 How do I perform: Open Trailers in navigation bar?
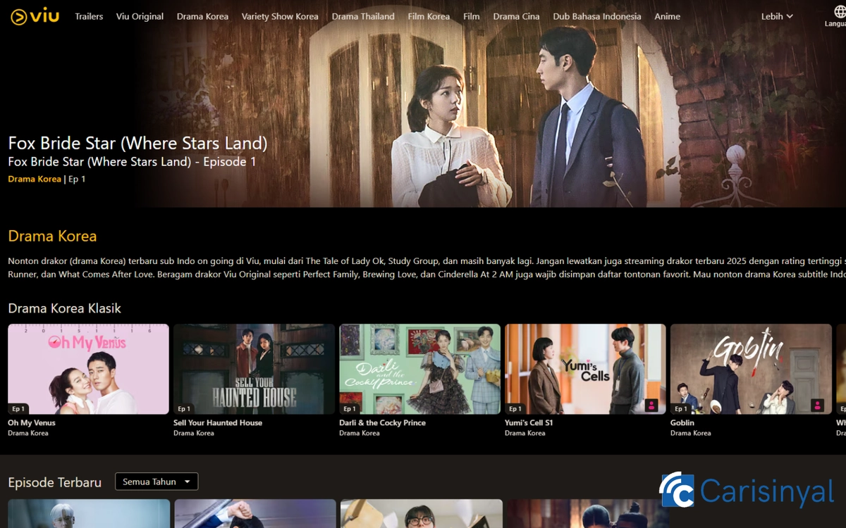pos(89,16)
